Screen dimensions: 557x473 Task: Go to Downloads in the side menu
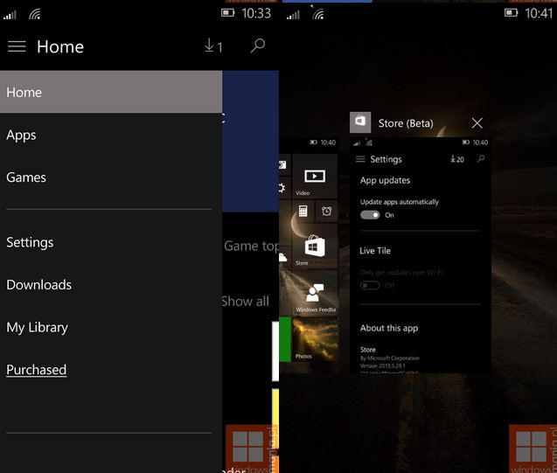pyautogui.click(x=38, y=284)
